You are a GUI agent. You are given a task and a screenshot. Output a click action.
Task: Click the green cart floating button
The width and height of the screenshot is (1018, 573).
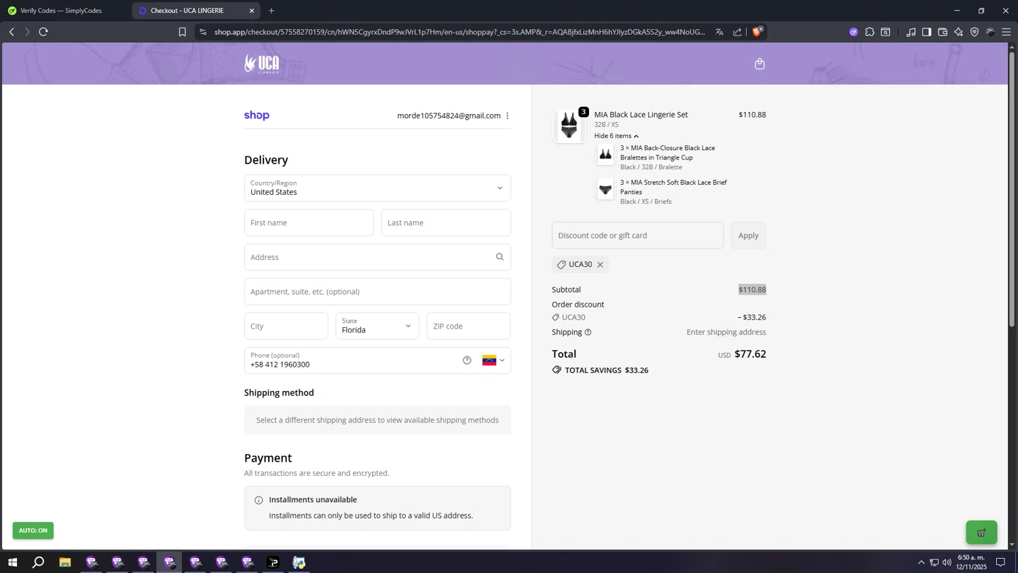(x=981, y=532)
